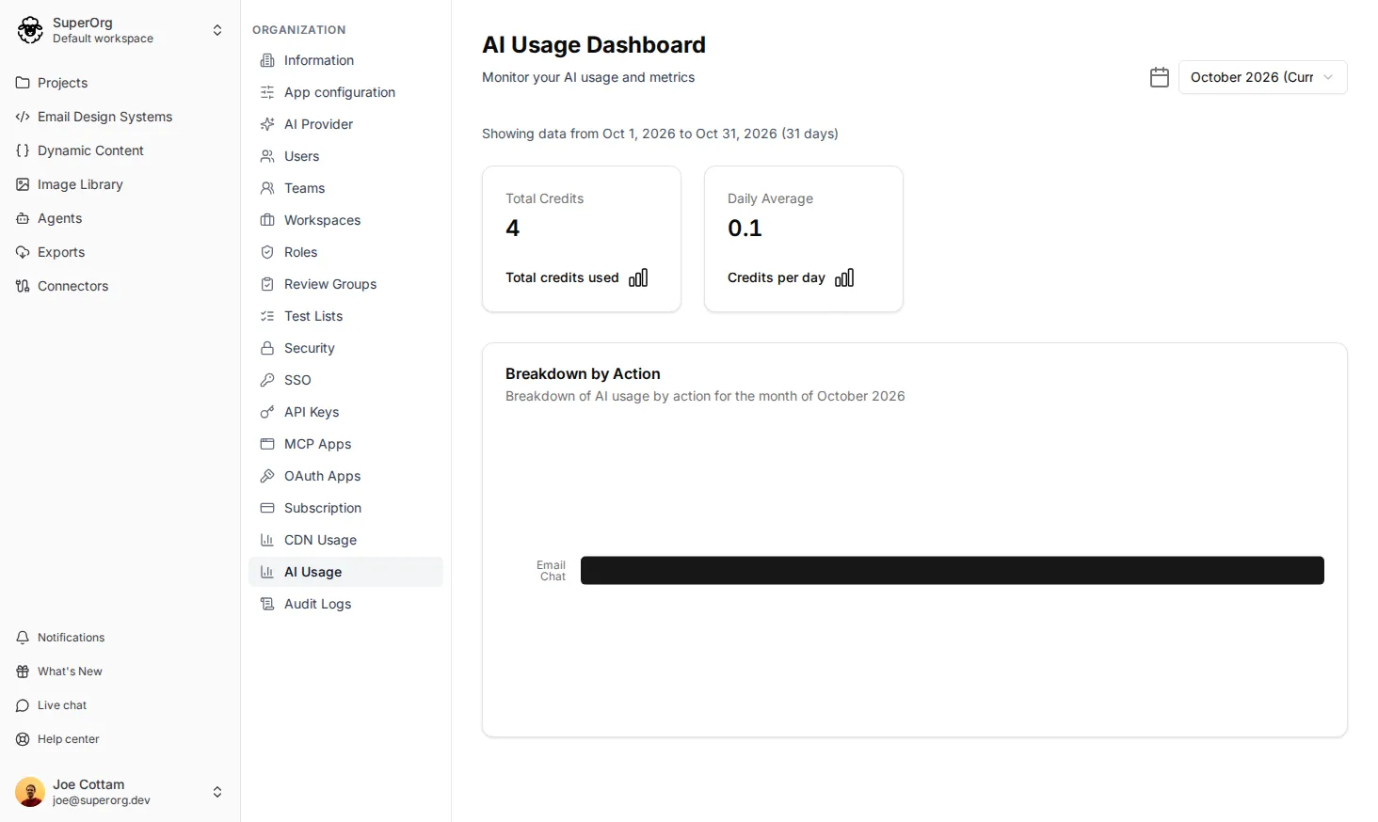Go to App configuration
Screen dimensions: 1378x822
tap(345, 92)
